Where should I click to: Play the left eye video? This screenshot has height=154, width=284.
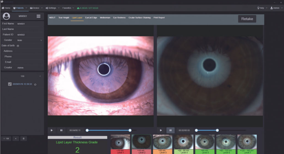coord(52,130)
